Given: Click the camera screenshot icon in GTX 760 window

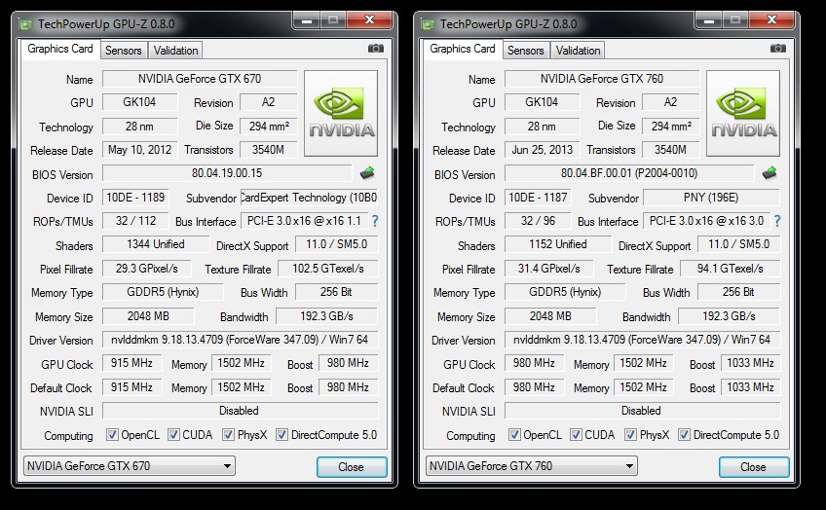Looking at the screenshot, I should coord(778,49).
